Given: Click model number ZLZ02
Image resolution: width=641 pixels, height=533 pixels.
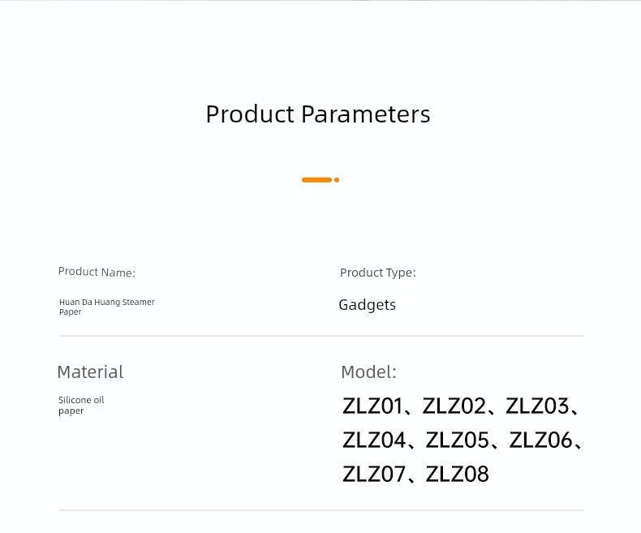Looking at the screenshot, I should point(454,406).
